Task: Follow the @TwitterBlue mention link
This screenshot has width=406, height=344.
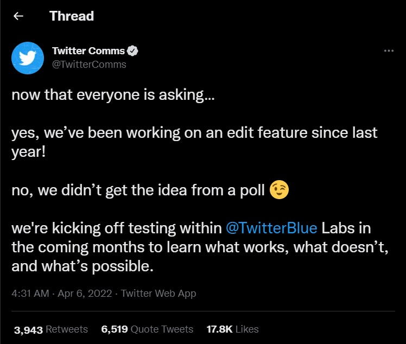Action: click(x=271, y=228)
